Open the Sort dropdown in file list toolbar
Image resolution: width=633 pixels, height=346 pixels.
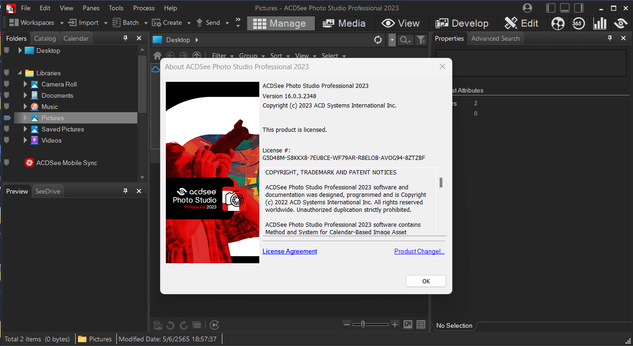point(279,56)
